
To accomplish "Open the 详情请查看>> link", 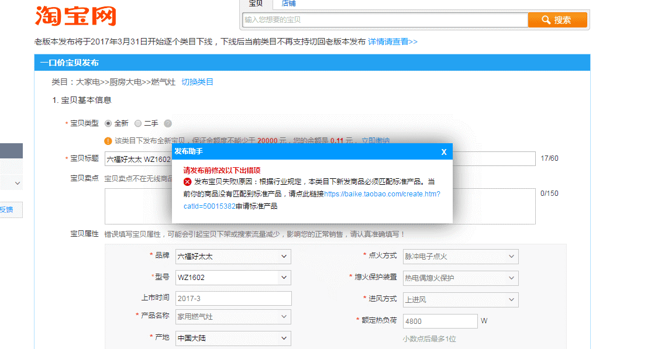I will click(392, 42).
